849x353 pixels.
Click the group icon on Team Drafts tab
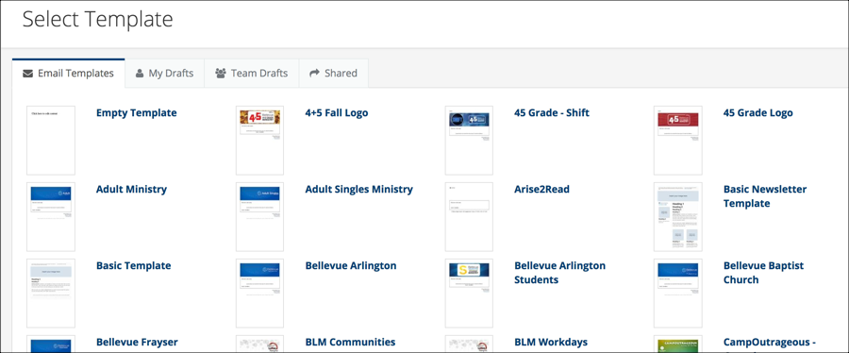[x=221, y=73]
